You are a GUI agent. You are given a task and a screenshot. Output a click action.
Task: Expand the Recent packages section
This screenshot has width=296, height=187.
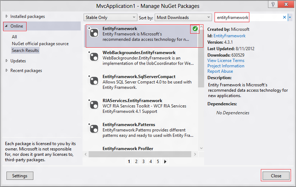(x=6, y=71)
